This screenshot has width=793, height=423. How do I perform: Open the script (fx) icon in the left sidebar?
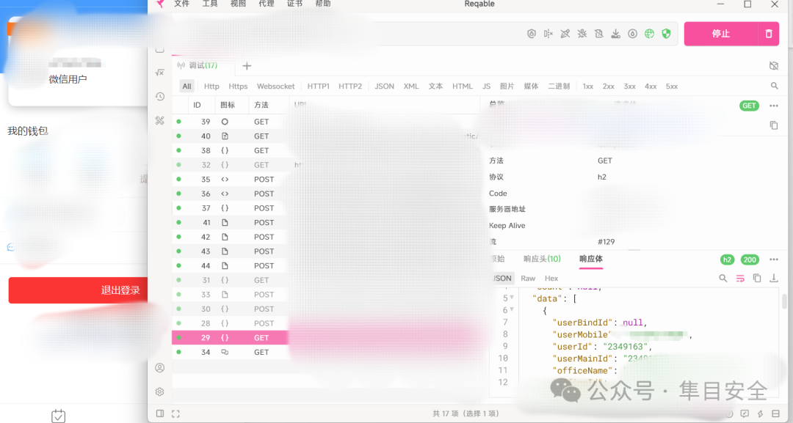click(x=160, y=73)
